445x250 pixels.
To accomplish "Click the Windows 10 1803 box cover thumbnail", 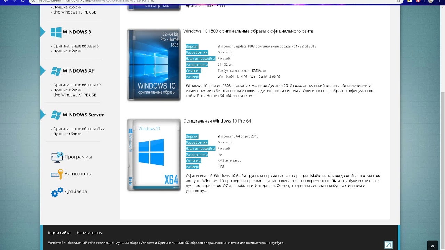I will (154, 65).
